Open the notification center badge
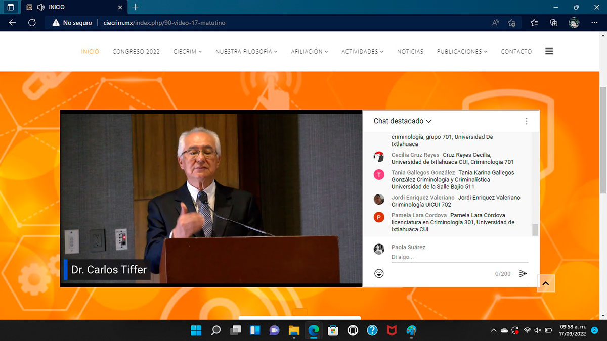Screen dimensions: 607x341 594,331
